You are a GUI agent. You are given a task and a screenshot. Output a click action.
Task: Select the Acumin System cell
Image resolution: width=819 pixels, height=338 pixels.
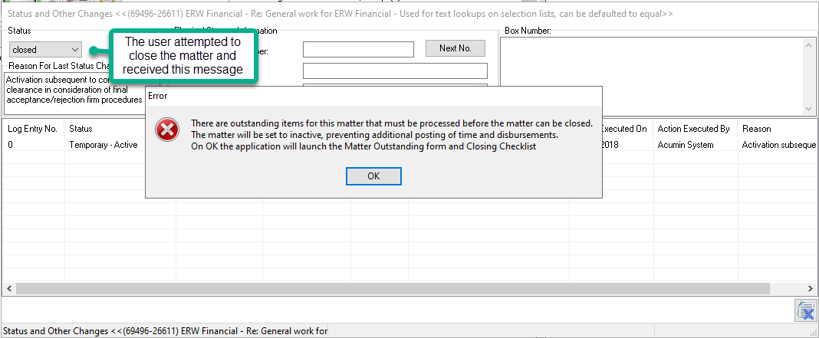pyautogui.click(x=695, y=145)
